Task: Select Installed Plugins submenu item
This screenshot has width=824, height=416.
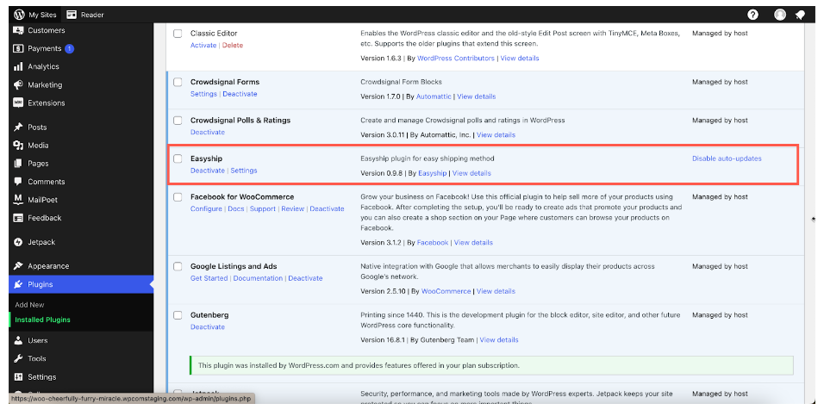Action: point(42,320)
